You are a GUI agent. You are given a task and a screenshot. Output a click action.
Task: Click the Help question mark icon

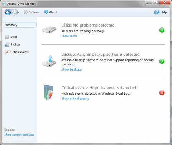(157, 12)
